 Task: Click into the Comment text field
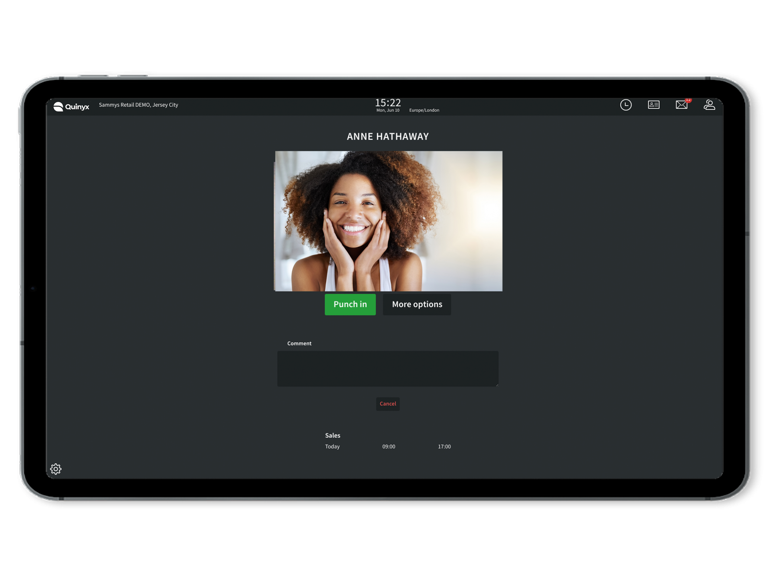point(388,368)
